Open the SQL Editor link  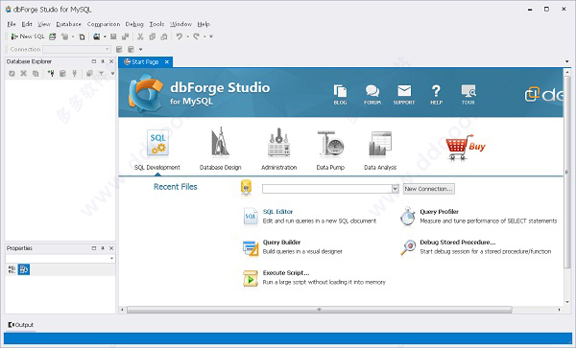tap(277, 212)
